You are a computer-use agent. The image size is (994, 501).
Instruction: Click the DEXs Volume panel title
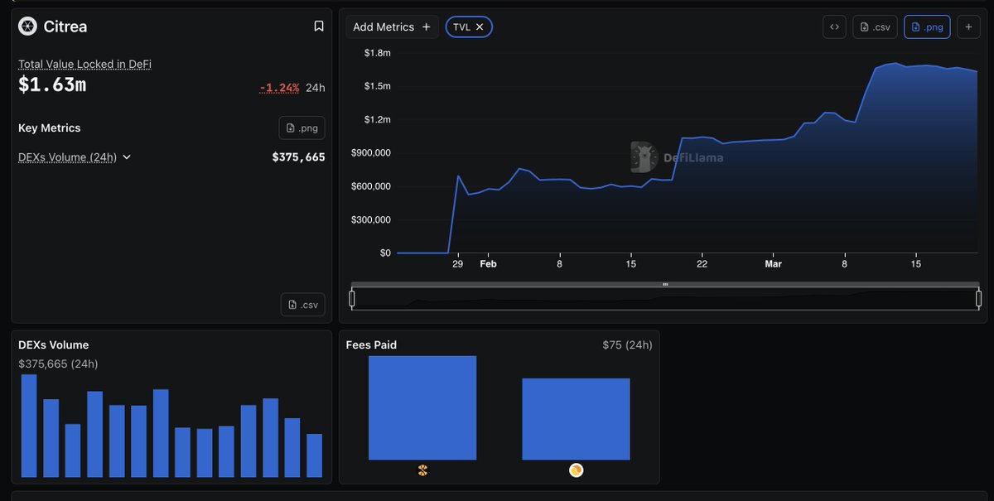[x=53, y=344]
